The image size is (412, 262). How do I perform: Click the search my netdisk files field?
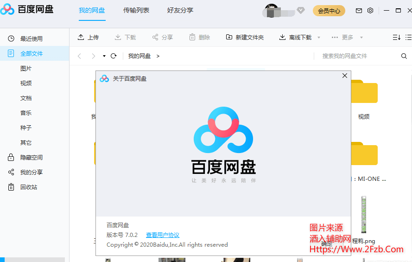[x=357, y=56]
